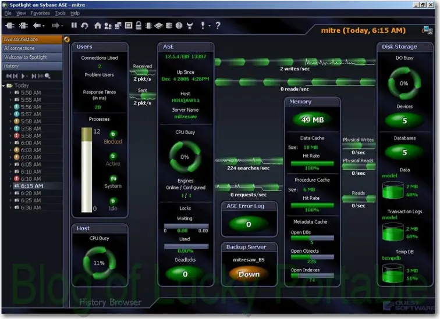The width and height of the screenshot is (440, 319).
Task: Open dropdown arrow next to Forward button
Action: point(62,26)
